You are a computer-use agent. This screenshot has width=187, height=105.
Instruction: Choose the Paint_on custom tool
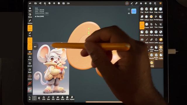(161, 49)
